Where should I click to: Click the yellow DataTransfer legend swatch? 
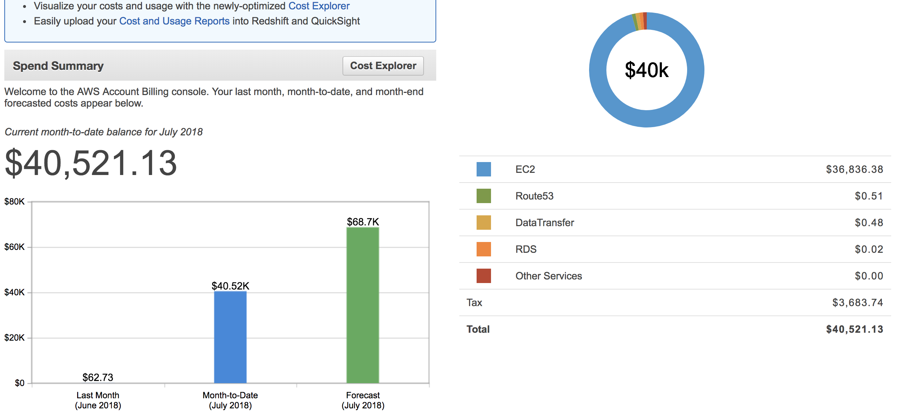pos(483,223)
